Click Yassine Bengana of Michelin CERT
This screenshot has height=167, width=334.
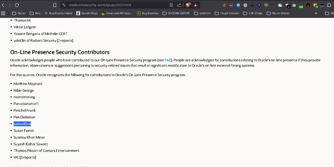[40, 34]
